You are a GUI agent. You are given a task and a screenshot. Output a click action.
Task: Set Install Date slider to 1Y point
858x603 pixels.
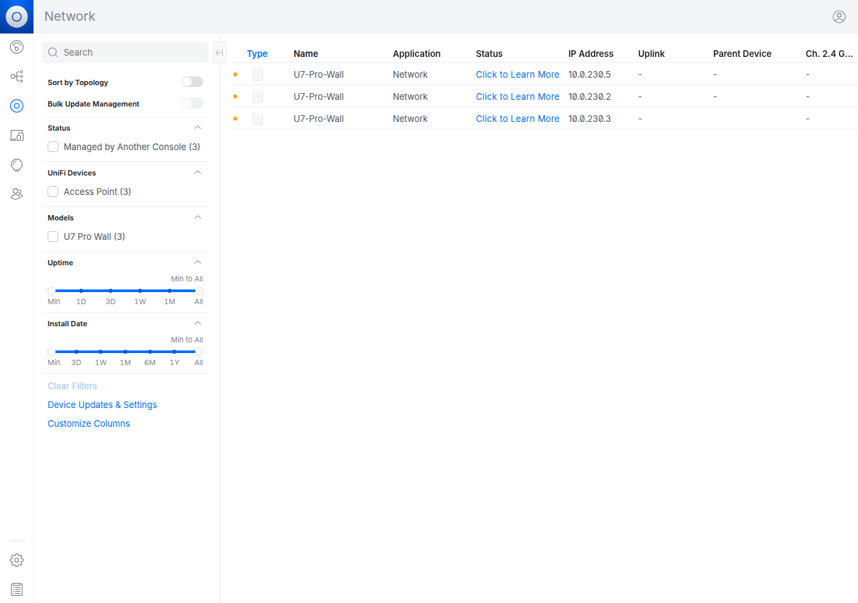[x=174, y=352]
